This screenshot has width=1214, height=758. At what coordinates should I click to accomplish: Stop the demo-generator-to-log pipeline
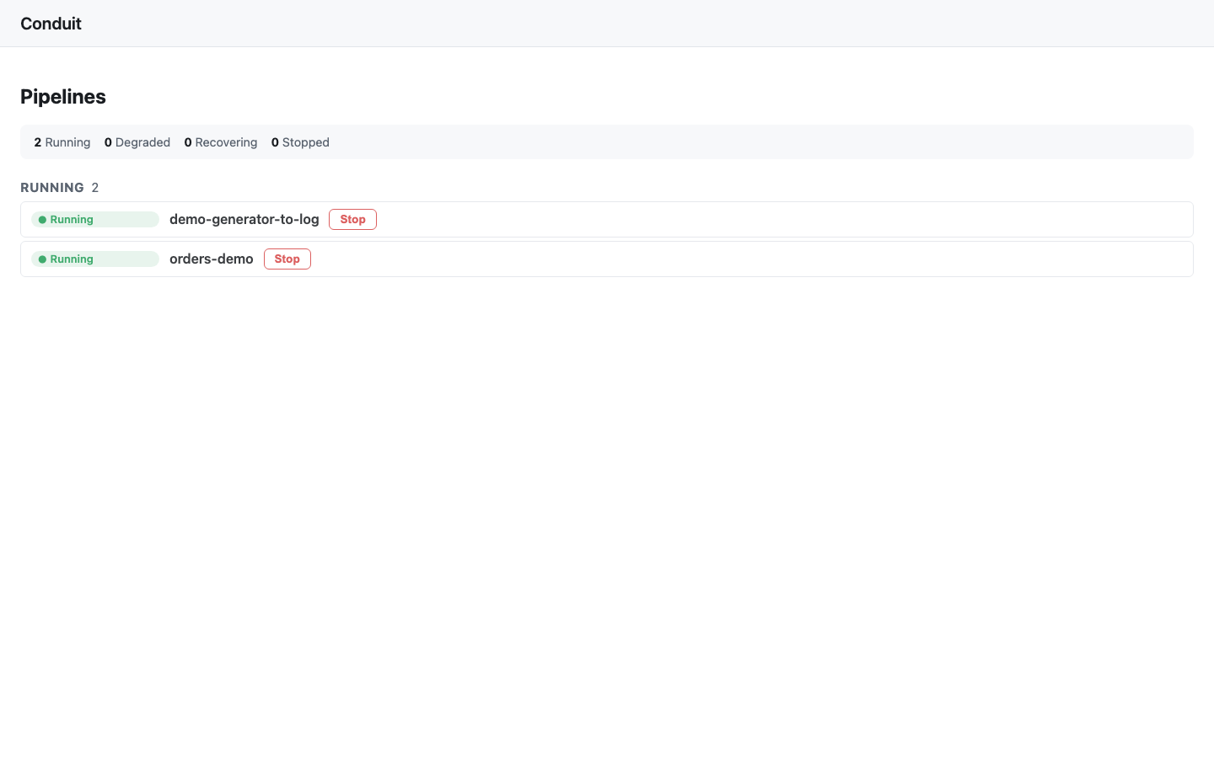[x=352, y=220]
